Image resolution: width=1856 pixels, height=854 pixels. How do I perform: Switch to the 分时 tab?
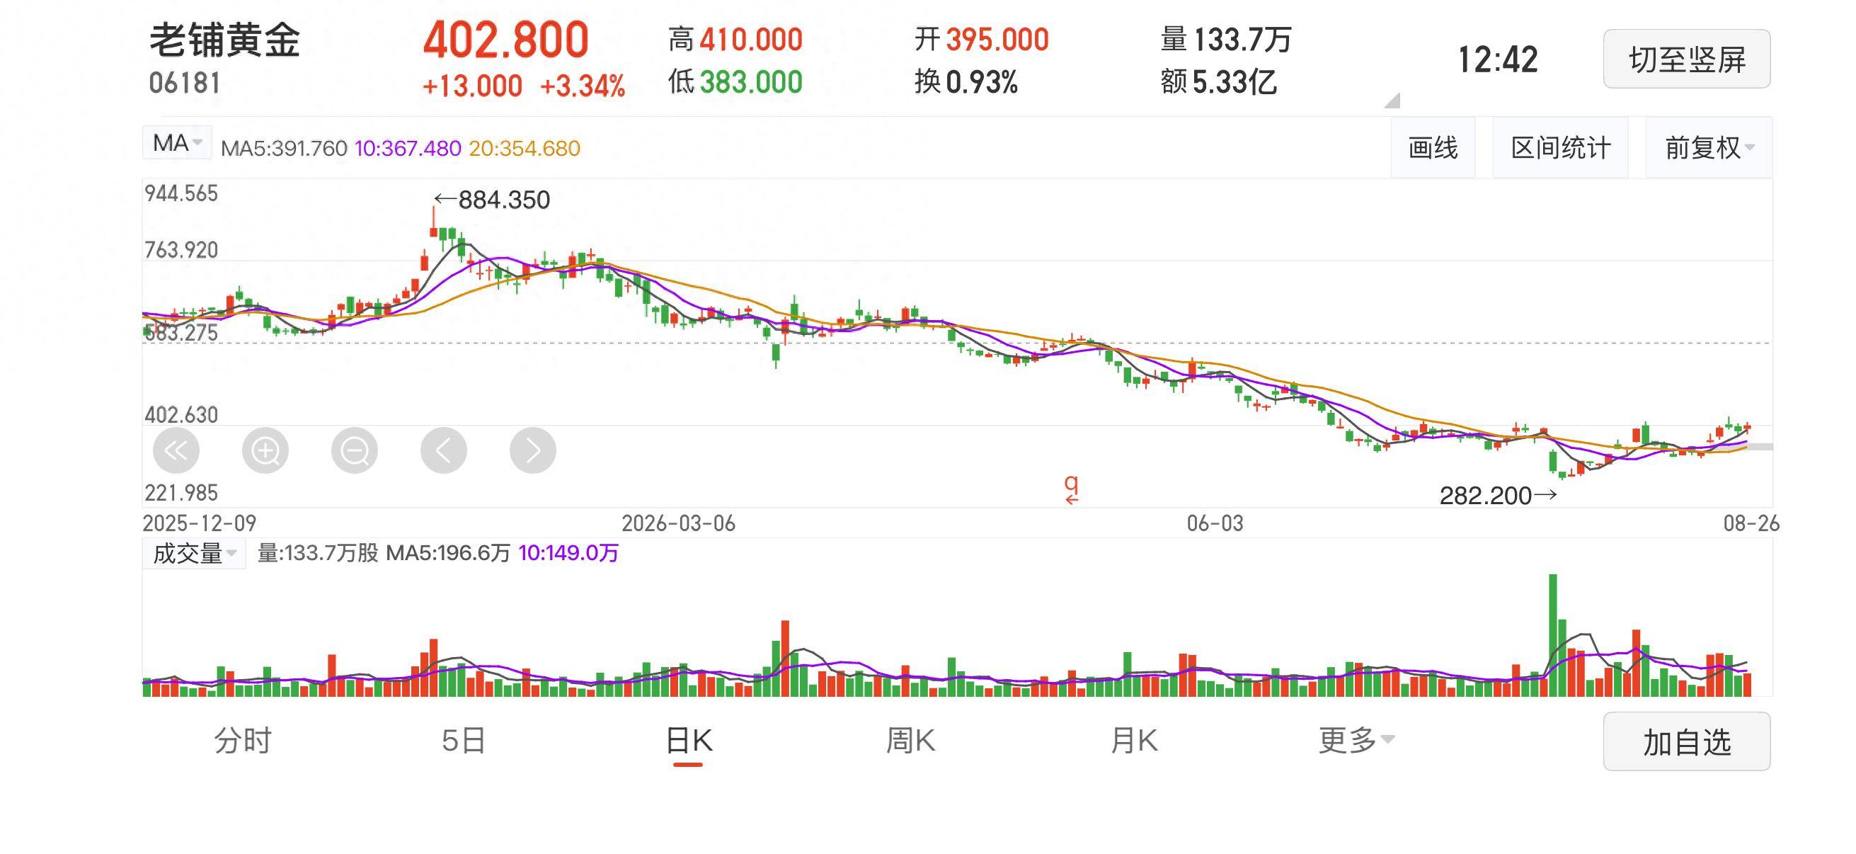click(x=243, y=740)
